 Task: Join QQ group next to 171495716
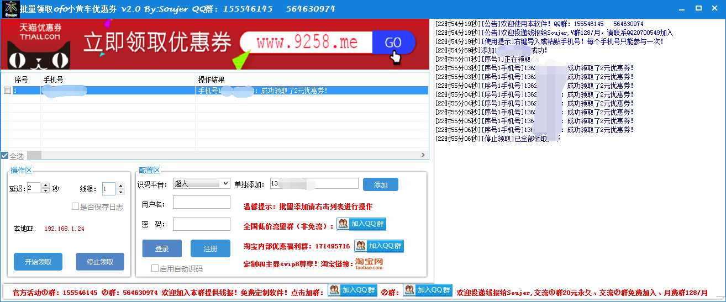[378, 246]
